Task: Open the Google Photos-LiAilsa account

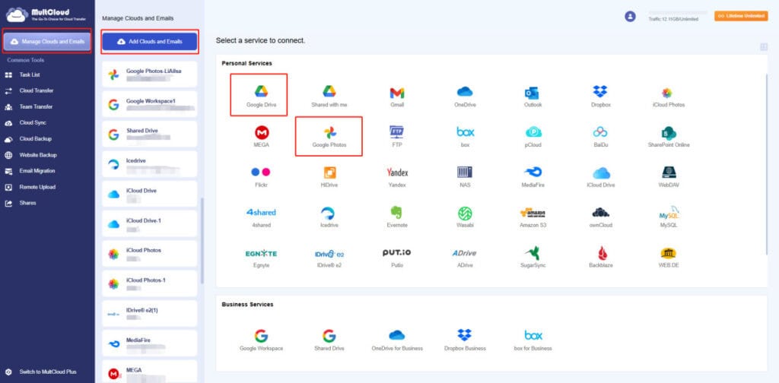Action: 150,74
